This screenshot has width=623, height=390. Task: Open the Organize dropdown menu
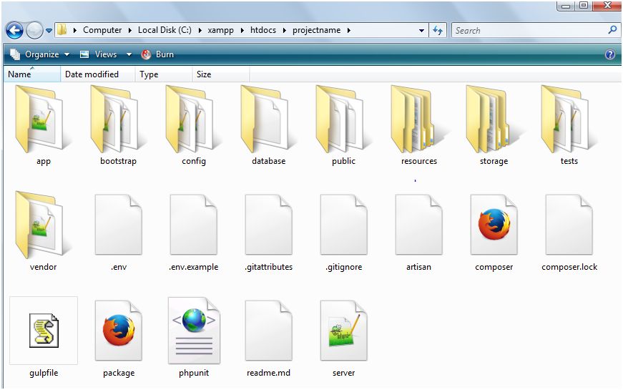tap(39, 54)
